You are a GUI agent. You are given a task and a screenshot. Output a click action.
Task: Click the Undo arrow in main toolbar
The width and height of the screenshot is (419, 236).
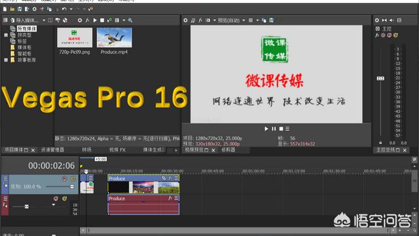[64, 9]
